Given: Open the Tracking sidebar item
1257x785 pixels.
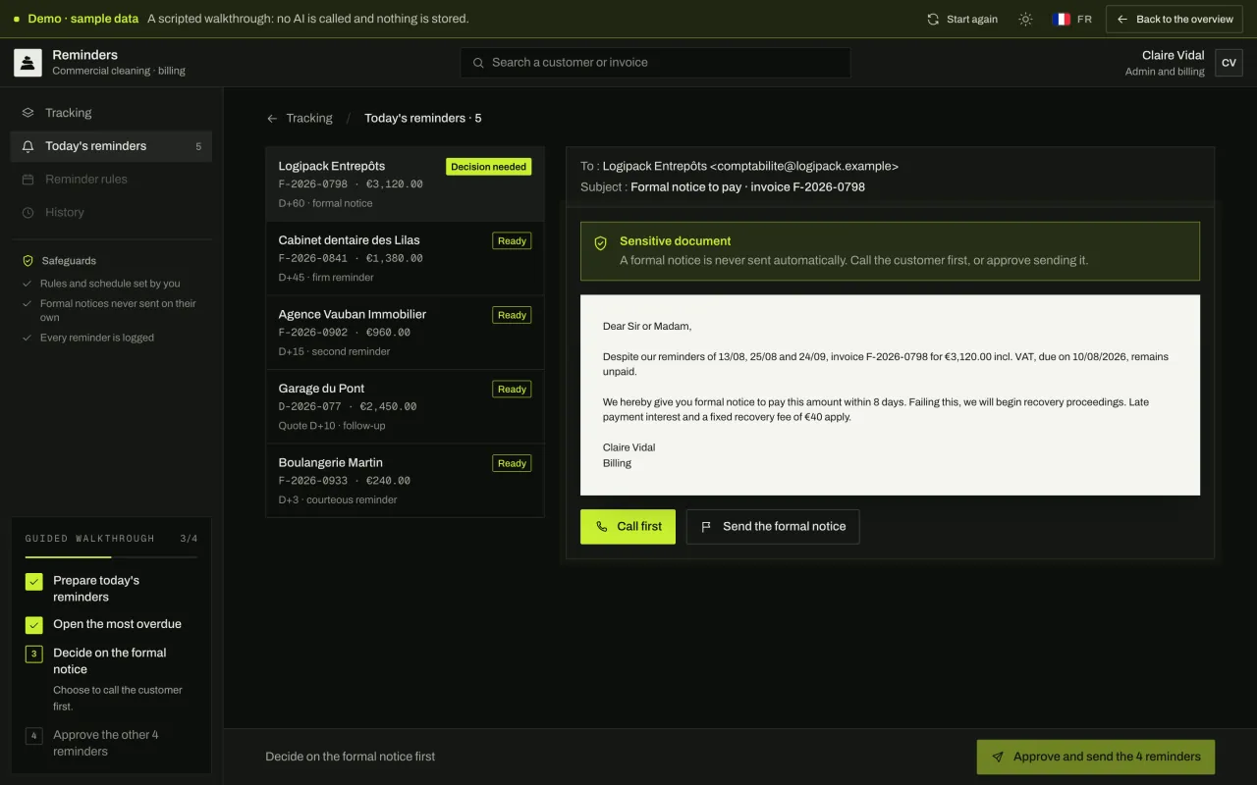Looking at the screenshot, I should [111, 113].
